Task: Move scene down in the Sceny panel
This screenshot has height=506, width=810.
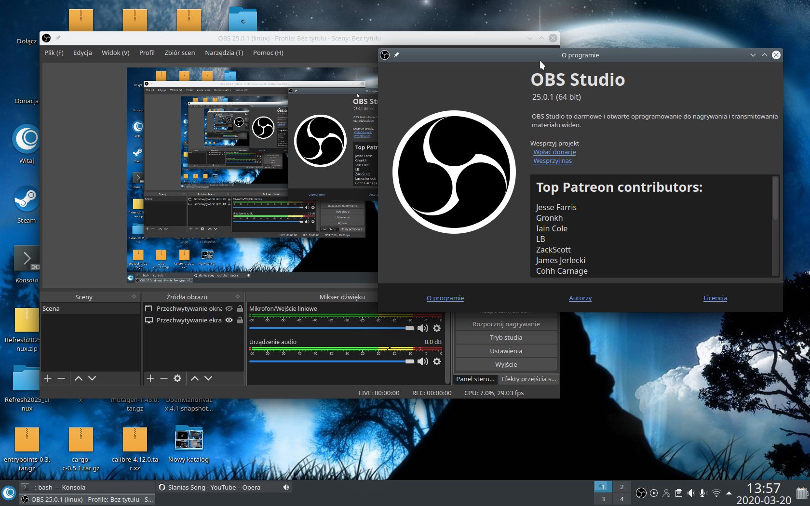Action: [x=92, y=378]
